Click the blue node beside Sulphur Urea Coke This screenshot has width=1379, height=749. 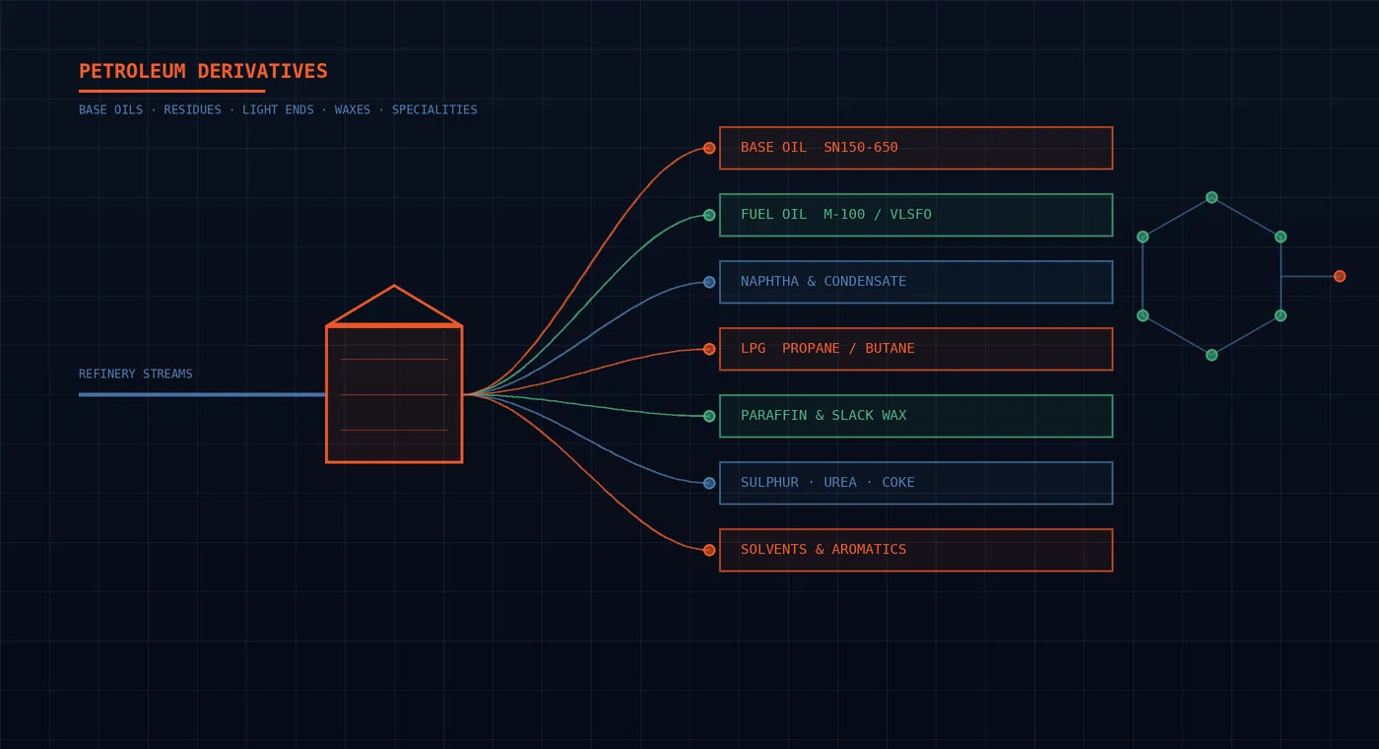[x=709, y=483]
